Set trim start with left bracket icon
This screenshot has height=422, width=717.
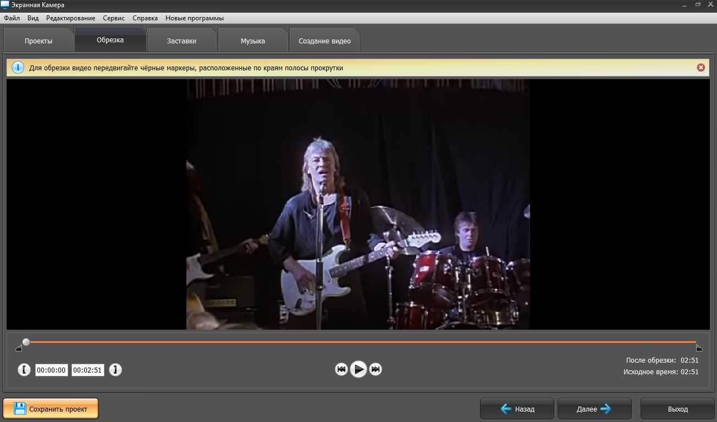point(24,370)
